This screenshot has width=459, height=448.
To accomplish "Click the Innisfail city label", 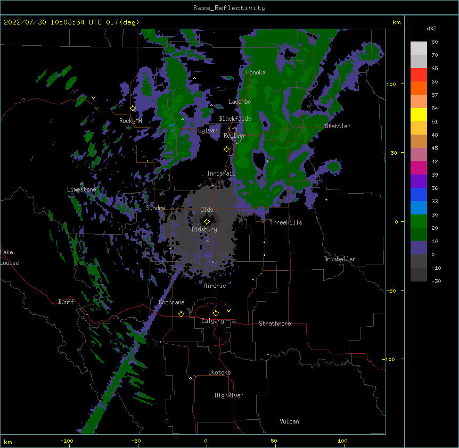I will (x=221, y=173).
